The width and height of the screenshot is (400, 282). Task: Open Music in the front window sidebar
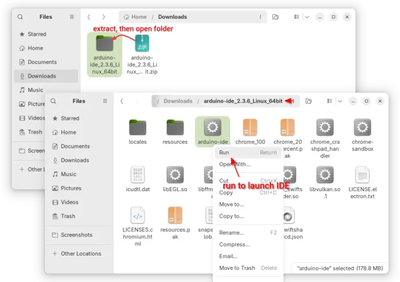point(79,174)
